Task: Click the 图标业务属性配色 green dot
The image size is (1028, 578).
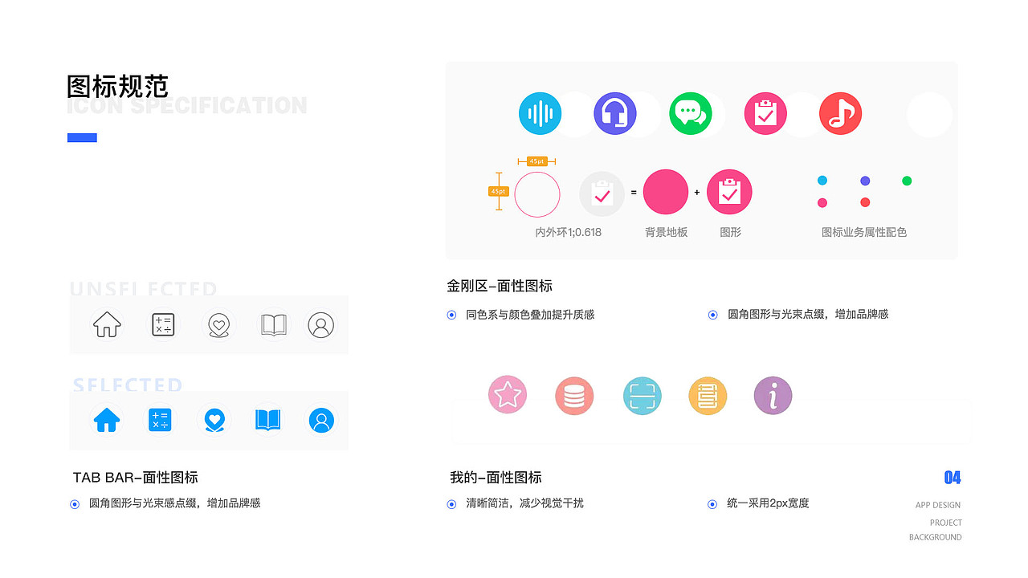Action: click(907, 182)
